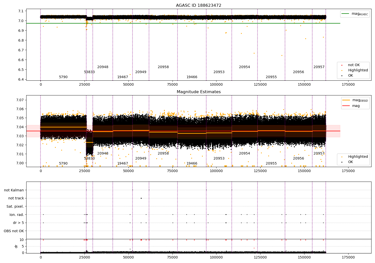Click y-axis tick 5 in bottom dr plot

click(x=23, y=246)
